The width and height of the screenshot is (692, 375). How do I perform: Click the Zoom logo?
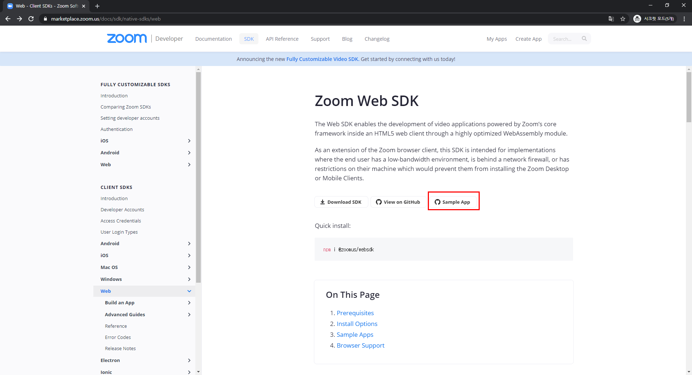coord(127,39)
